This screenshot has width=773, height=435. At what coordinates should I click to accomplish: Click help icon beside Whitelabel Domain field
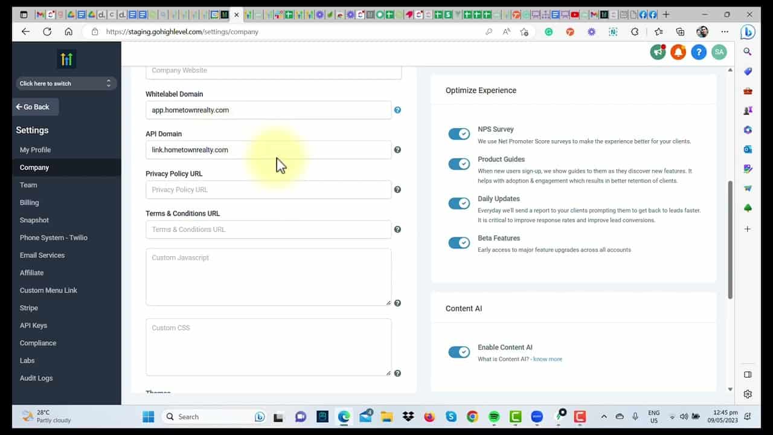(397, 110)
